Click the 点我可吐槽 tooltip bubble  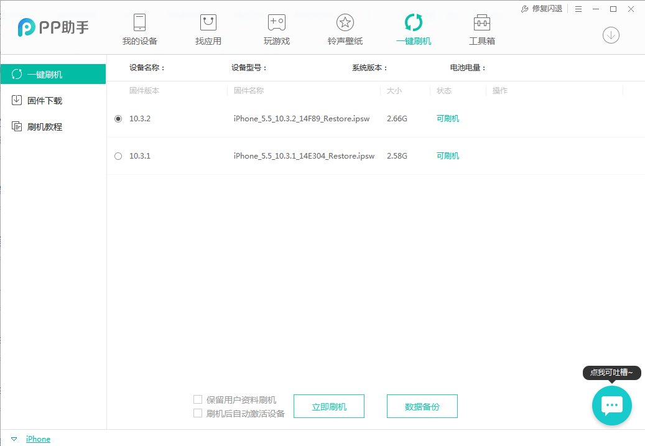click(611, 373)
